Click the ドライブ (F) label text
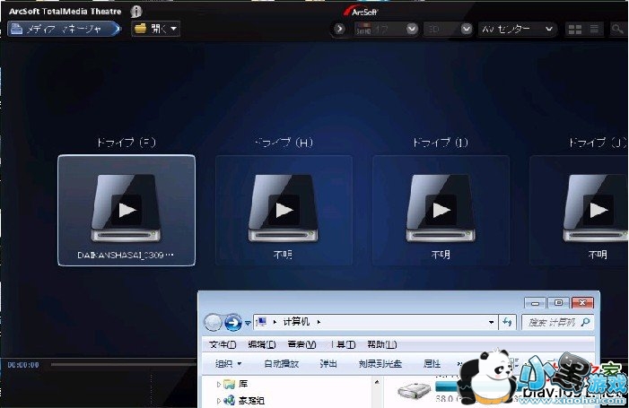Viewport: 629px width, 408px height. coord(127,143)
